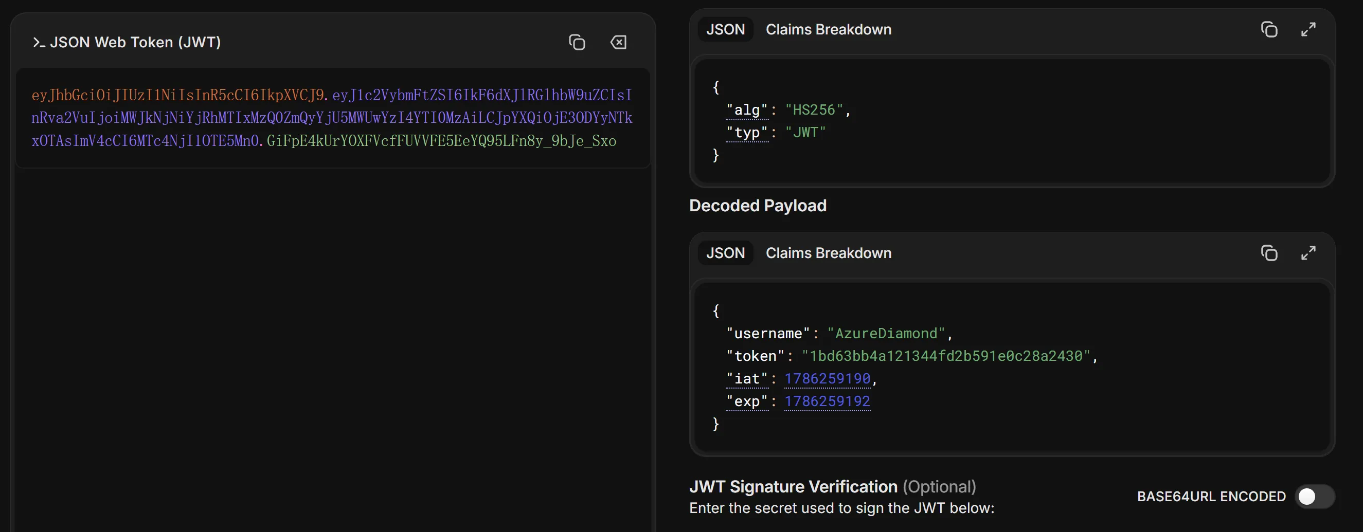Click the exp value 1786259192

pyautogui.click(x=828, y=401)
